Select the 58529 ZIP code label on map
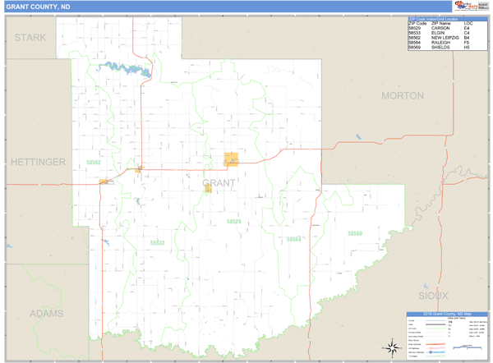493x363 pixels. 234,223
